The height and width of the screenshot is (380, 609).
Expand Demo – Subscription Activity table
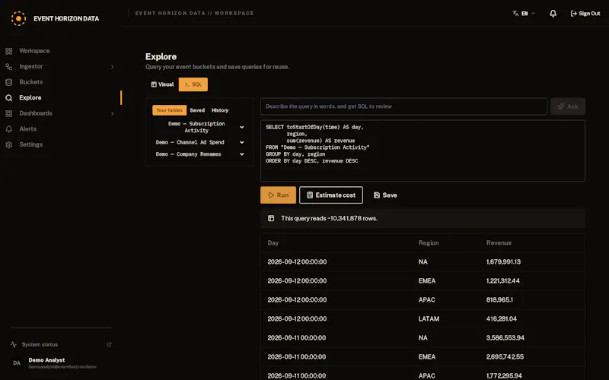[x=241, y=127]
